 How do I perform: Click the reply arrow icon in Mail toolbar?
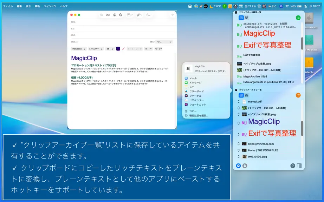102,15
